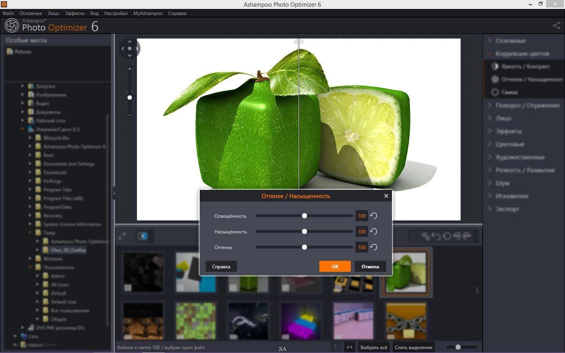The width and height of the screenshot is (565, 353).
Task: Open the Справка menu
Action: [x=177, y=13]
